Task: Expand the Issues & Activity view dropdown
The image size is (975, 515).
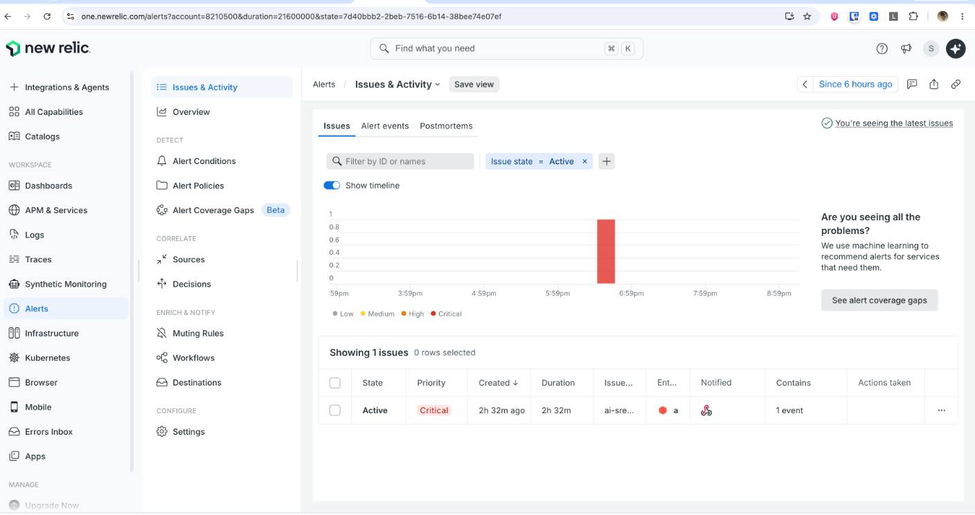Action: (x=397, y=84)
